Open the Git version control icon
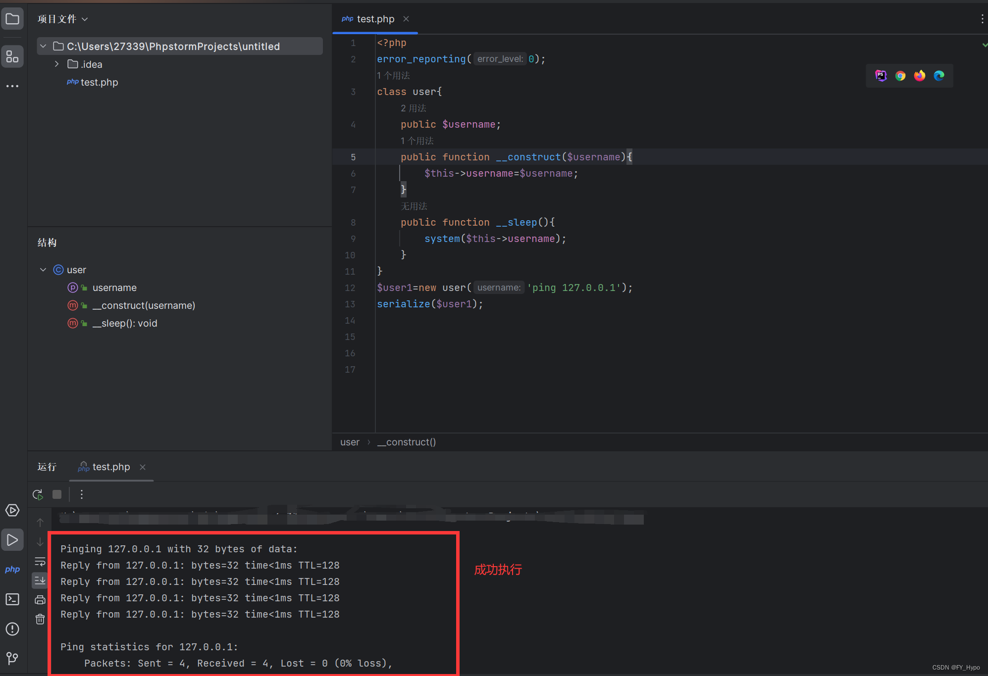The image size is (988, 676). [x=12, y=658]
